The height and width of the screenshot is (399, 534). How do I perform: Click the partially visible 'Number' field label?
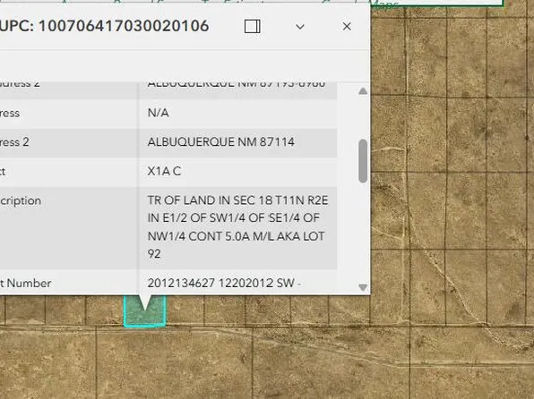(x=26, y=283)
